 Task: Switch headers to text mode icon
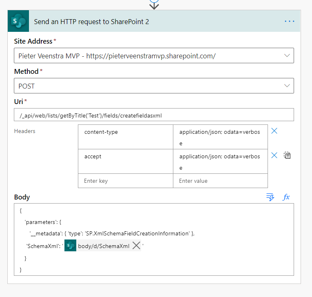point(287,155)
